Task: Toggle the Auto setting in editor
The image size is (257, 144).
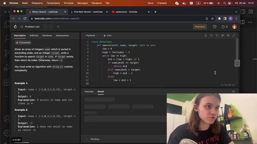Action: pos(108,36)
